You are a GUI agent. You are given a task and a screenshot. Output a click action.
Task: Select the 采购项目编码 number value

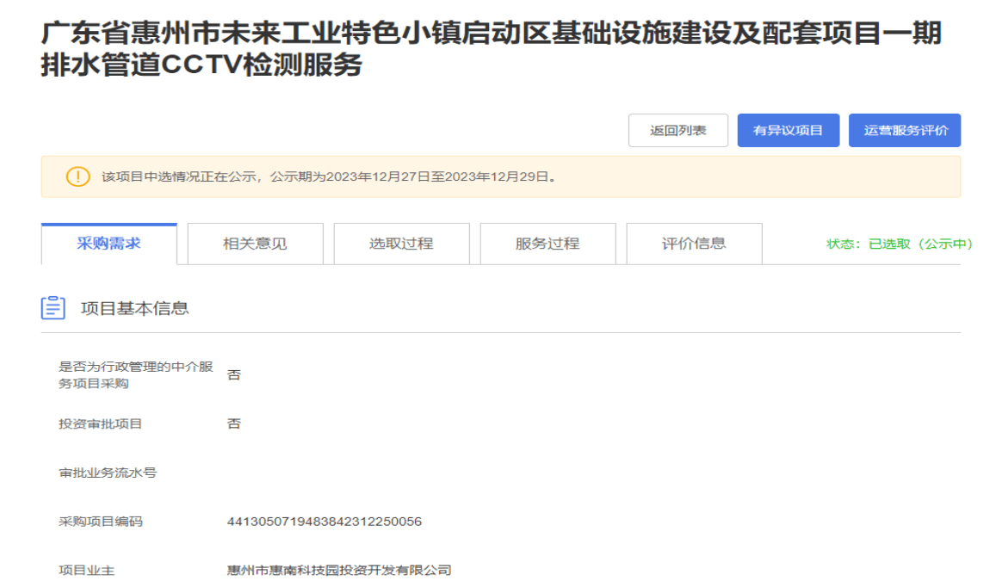coord(324,522)
